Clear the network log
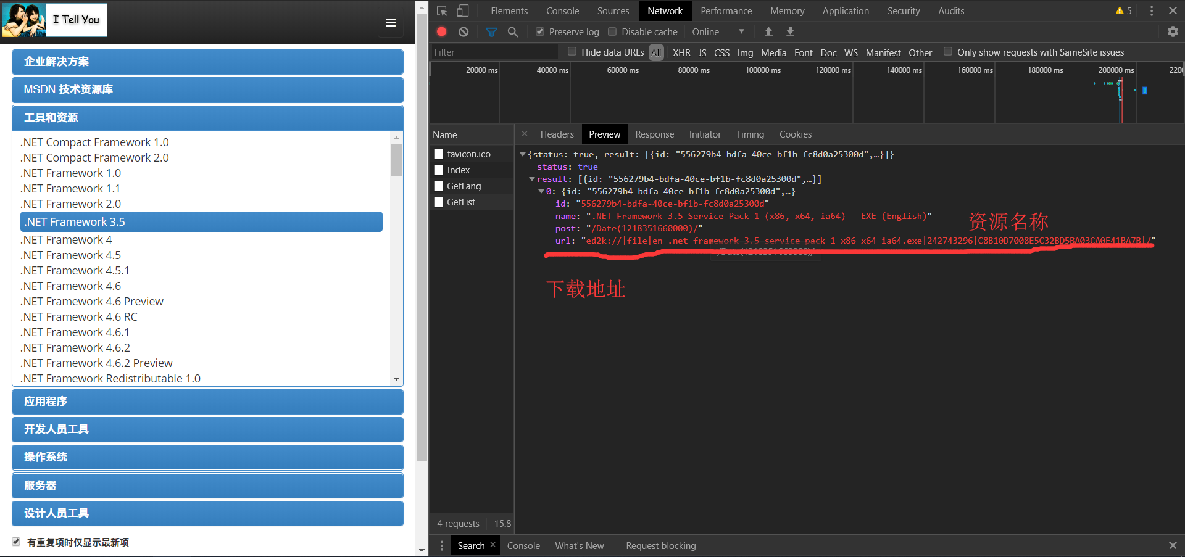The width and height of the screenshot is (1185, 557). tap(464, 31)
